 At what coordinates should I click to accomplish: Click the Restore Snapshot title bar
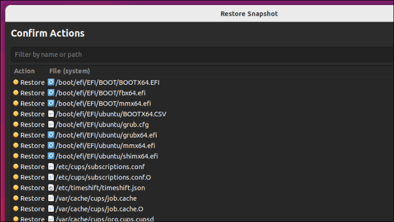tap(200, 14)
